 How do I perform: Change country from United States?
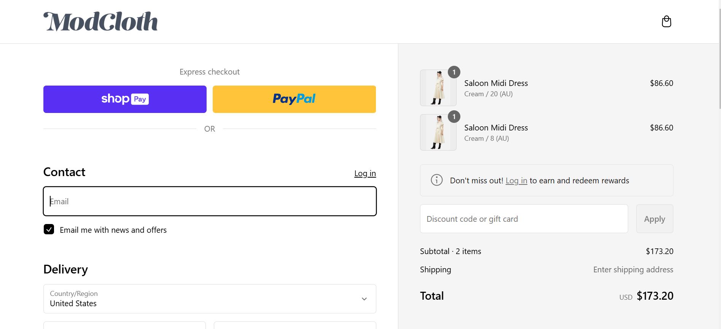[209, 299]
